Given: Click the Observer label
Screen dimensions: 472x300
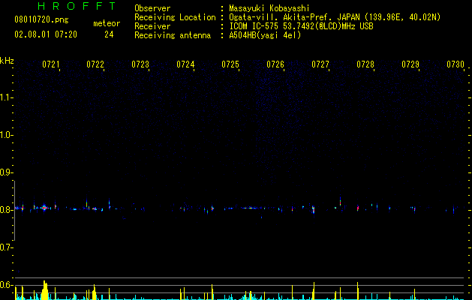Looking at the screenshot, I should 152,8.
